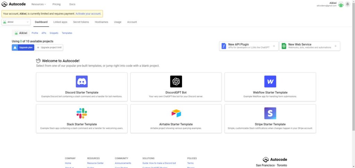Image resolution: width=355 pixels, height=168 pixels.
Task: Click the Upgrade plan triangle icon
Action: 15,47
